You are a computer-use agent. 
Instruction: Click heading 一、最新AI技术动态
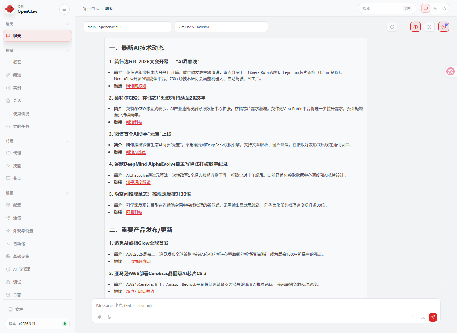click(x=136, y=48)
